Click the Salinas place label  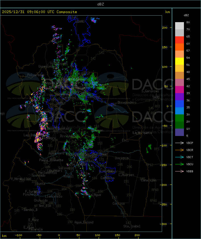click(64, 168)
